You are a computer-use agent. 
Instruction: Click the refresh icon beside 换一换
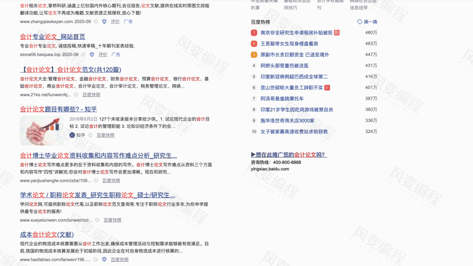point(359,22)
